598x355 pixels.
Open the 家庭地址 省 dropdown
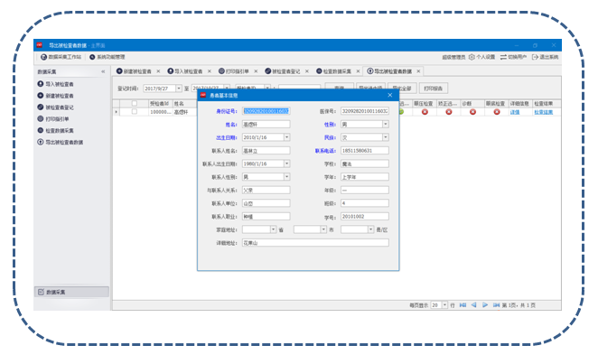(273, 229)
